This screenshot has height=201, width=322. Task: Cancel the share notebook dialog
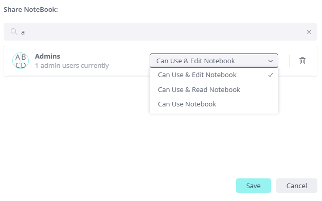(x=296, y=186)
